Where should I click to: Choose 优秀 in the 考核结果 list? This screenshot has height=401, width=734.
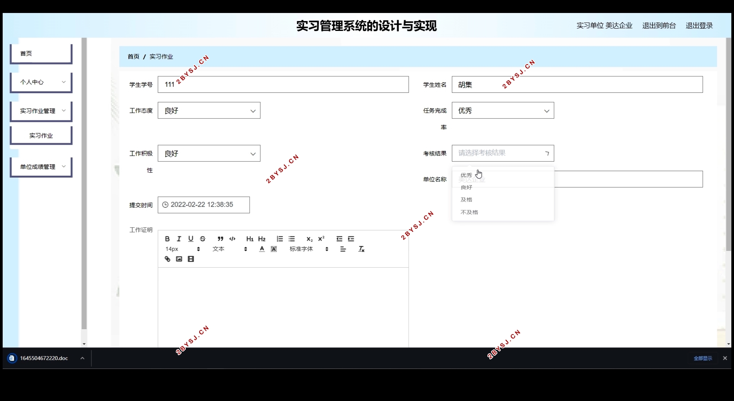point(503,175)
